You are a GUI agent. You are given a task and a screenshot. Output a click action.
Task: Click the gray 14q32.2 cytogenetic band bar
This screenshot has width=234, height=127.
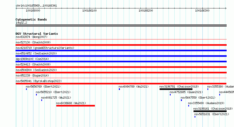[121, 26]
